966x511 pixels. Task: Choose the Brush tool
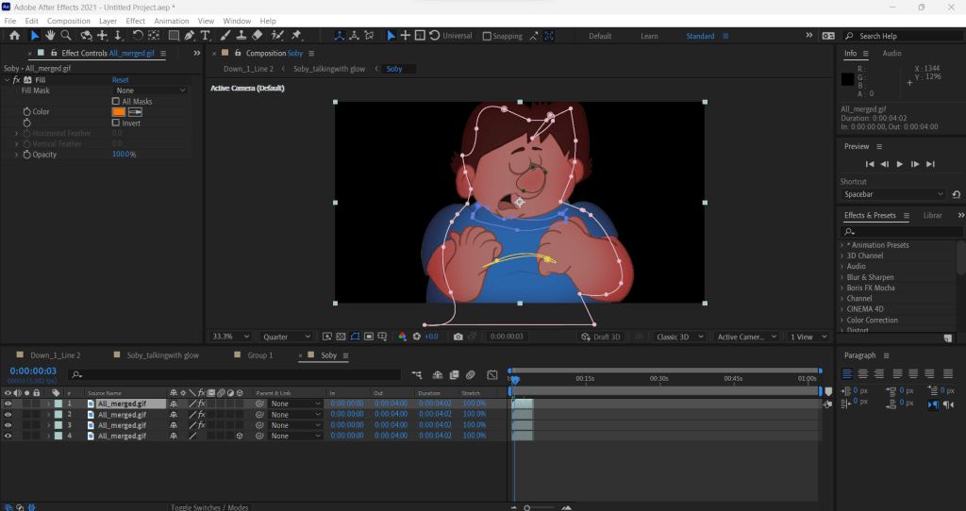click(x=225, y=36)
